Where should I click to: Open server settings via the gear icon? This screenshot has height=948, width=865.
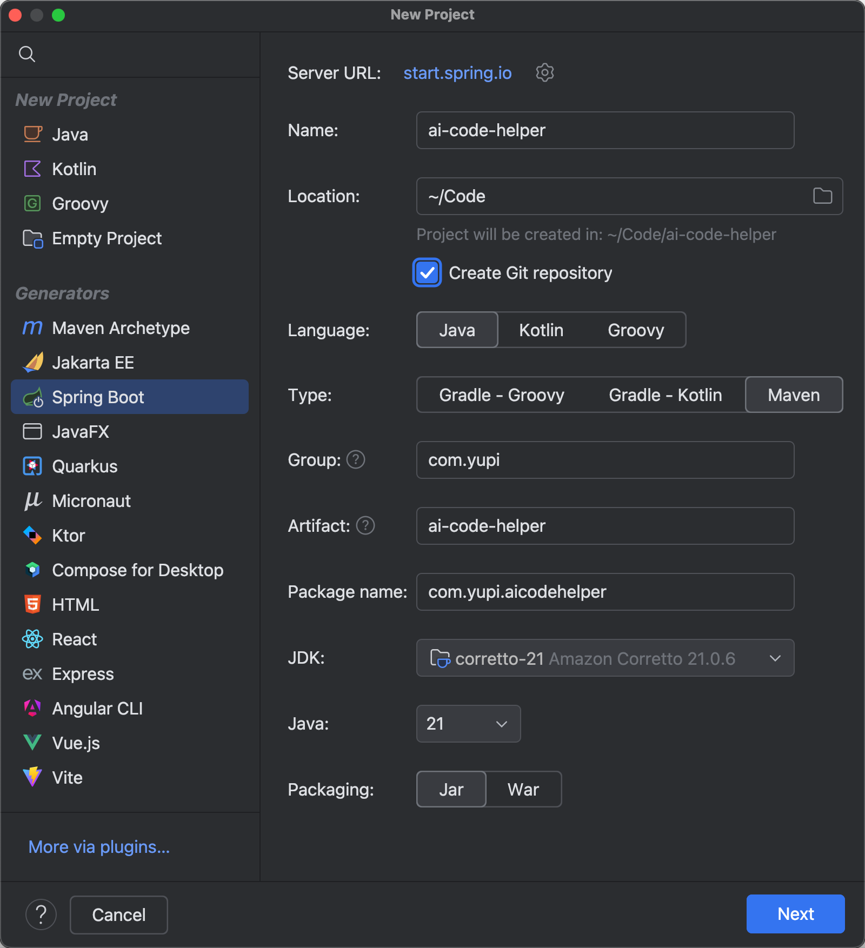click(x=544, y=73)
